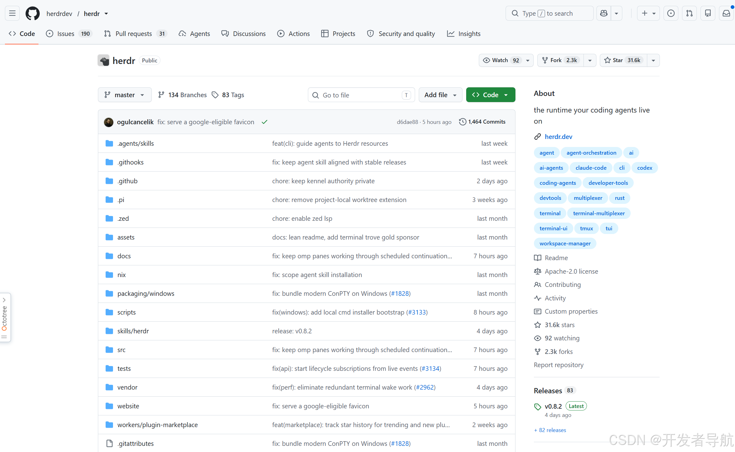Show the + 82 releases link
The width and height of the screenshot is (735, 452).
click(x=550, y=430)
